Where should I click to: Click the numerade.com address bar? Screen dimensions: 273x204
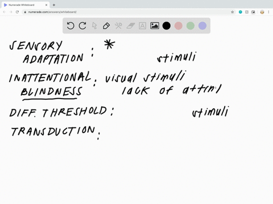[x=129, y=12]
